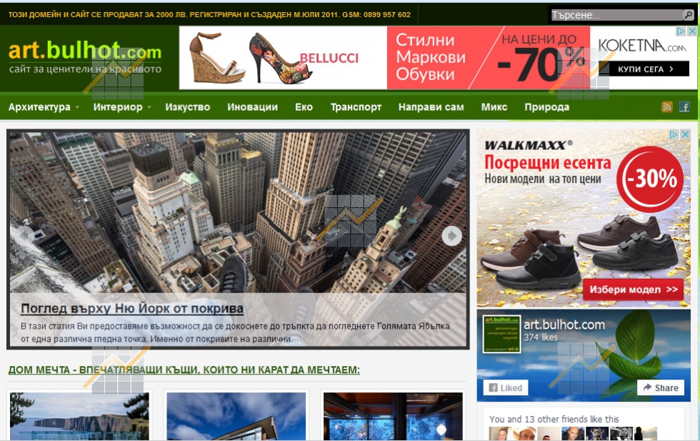700x441 pixels.
Task: Expand the Архитектура menu arrow
Action: [77, 107]
